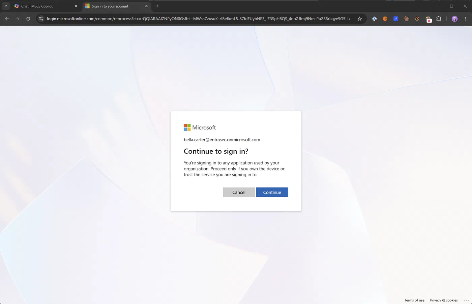
Task: Close the Chat | M365 Copilot tab
Action: point(76,6)
